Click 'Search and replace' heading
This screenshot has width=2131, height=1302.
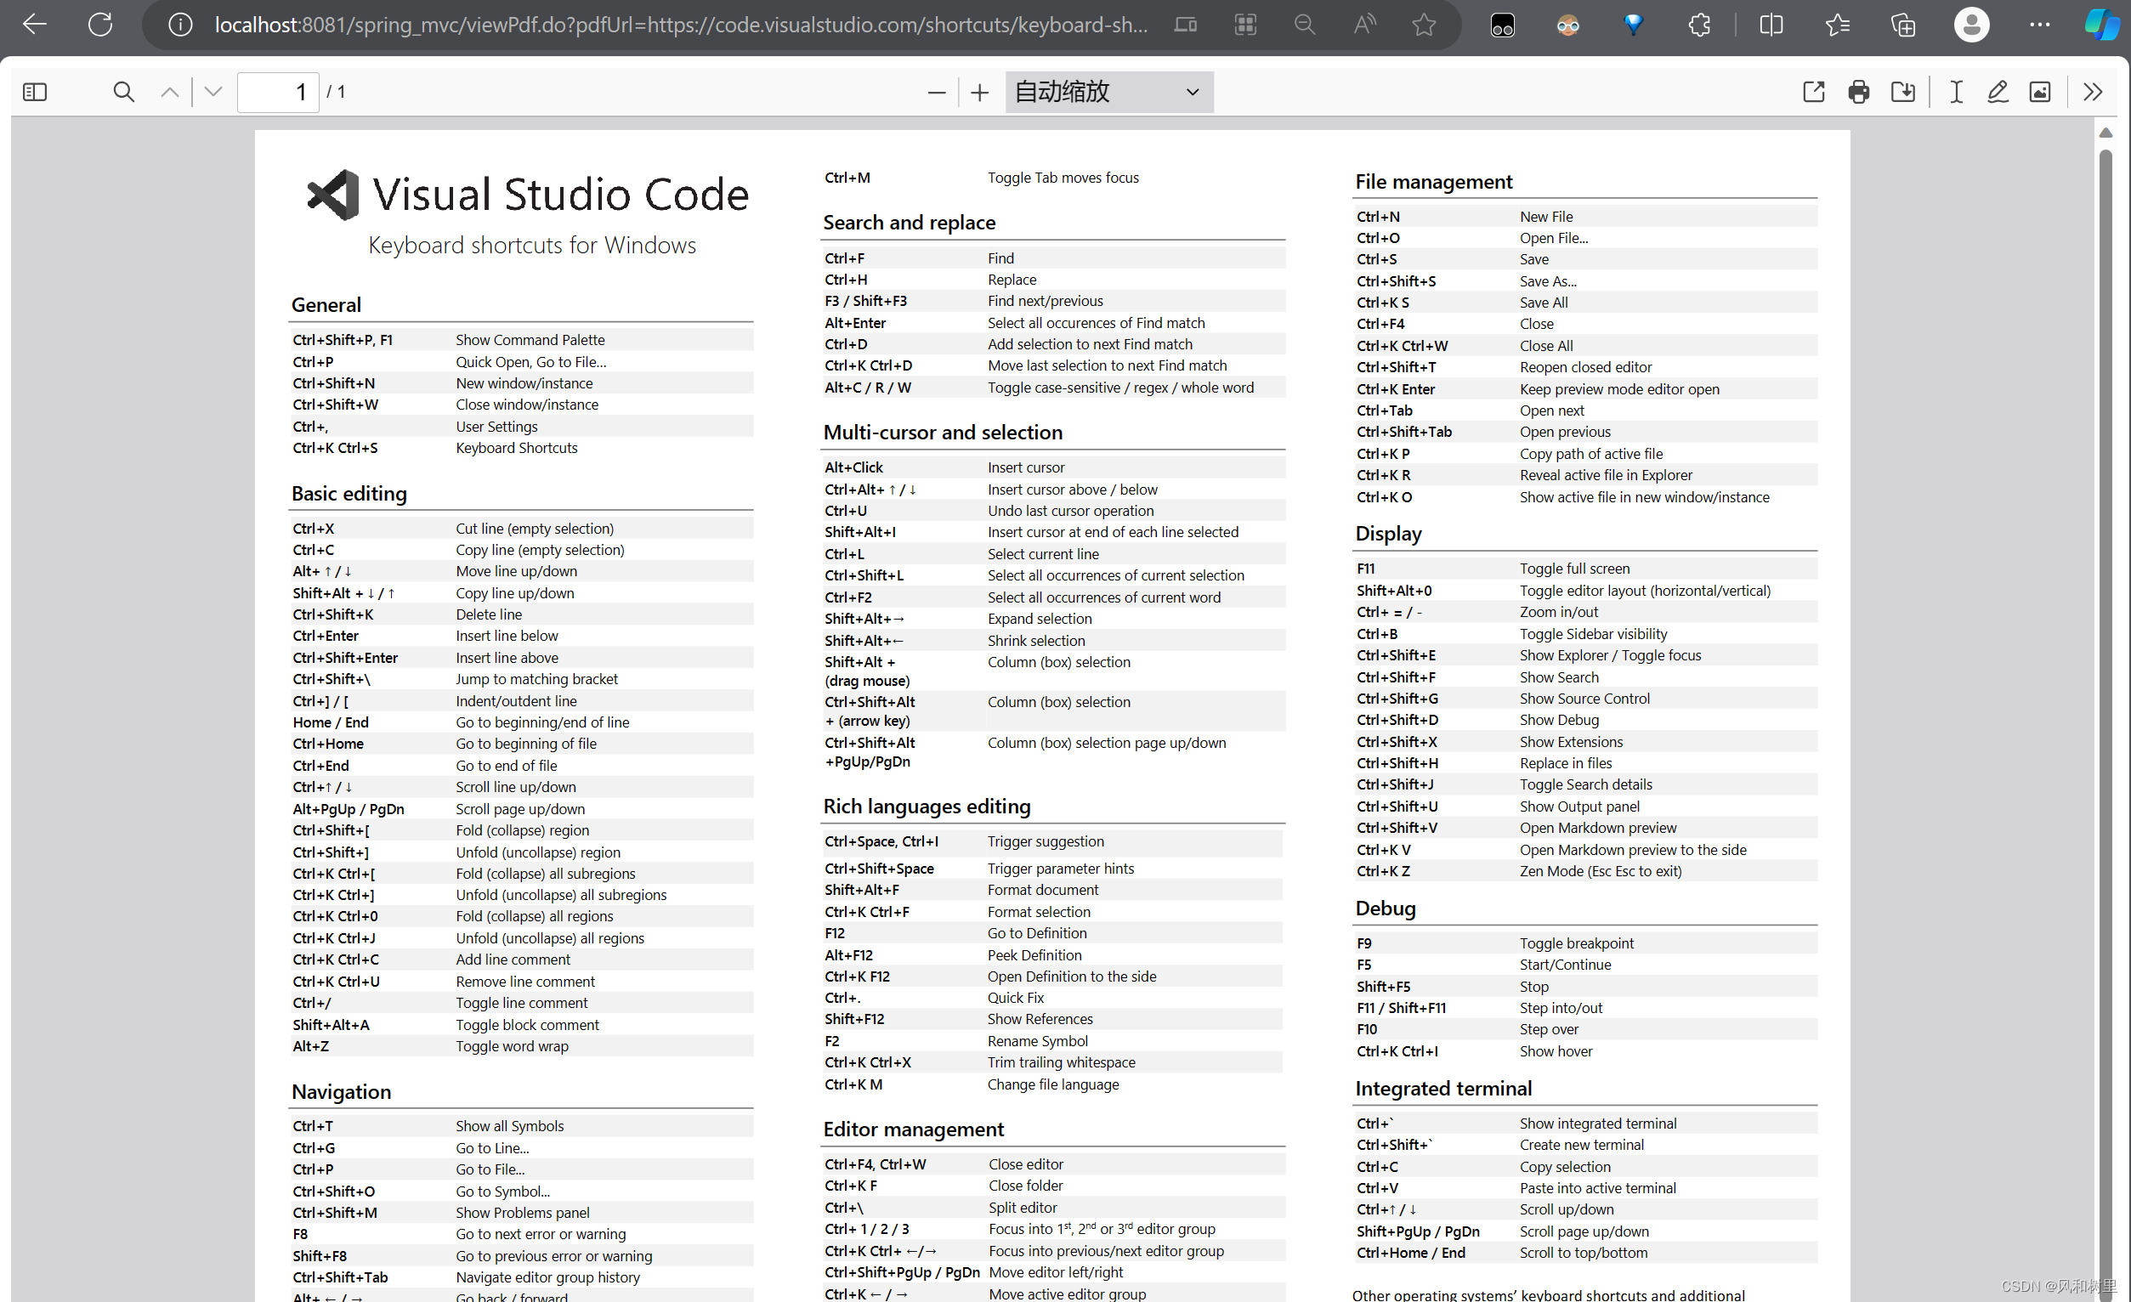tap(909, 222)
